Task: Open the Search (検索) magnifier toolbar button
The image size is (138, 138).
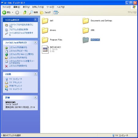Action: (33, 13)
